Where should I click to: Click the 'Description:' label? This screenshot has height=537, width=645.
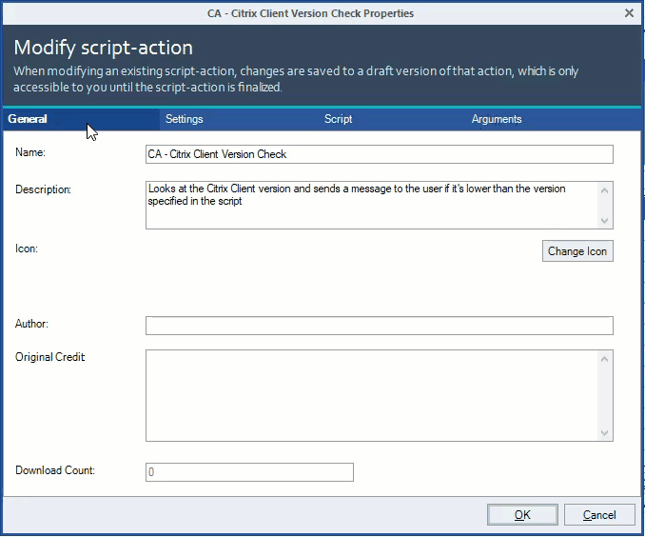click(x=43, y=189)
